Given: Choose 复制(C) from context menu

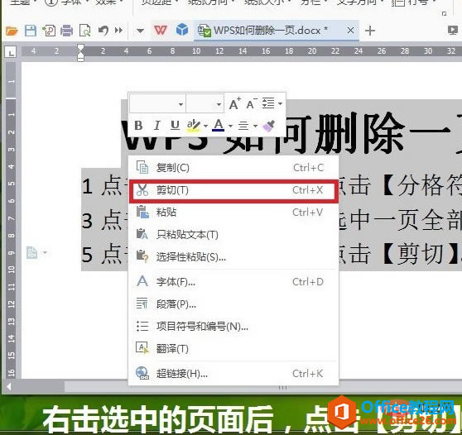Looking at the screenshot, I should pos(233,168).
